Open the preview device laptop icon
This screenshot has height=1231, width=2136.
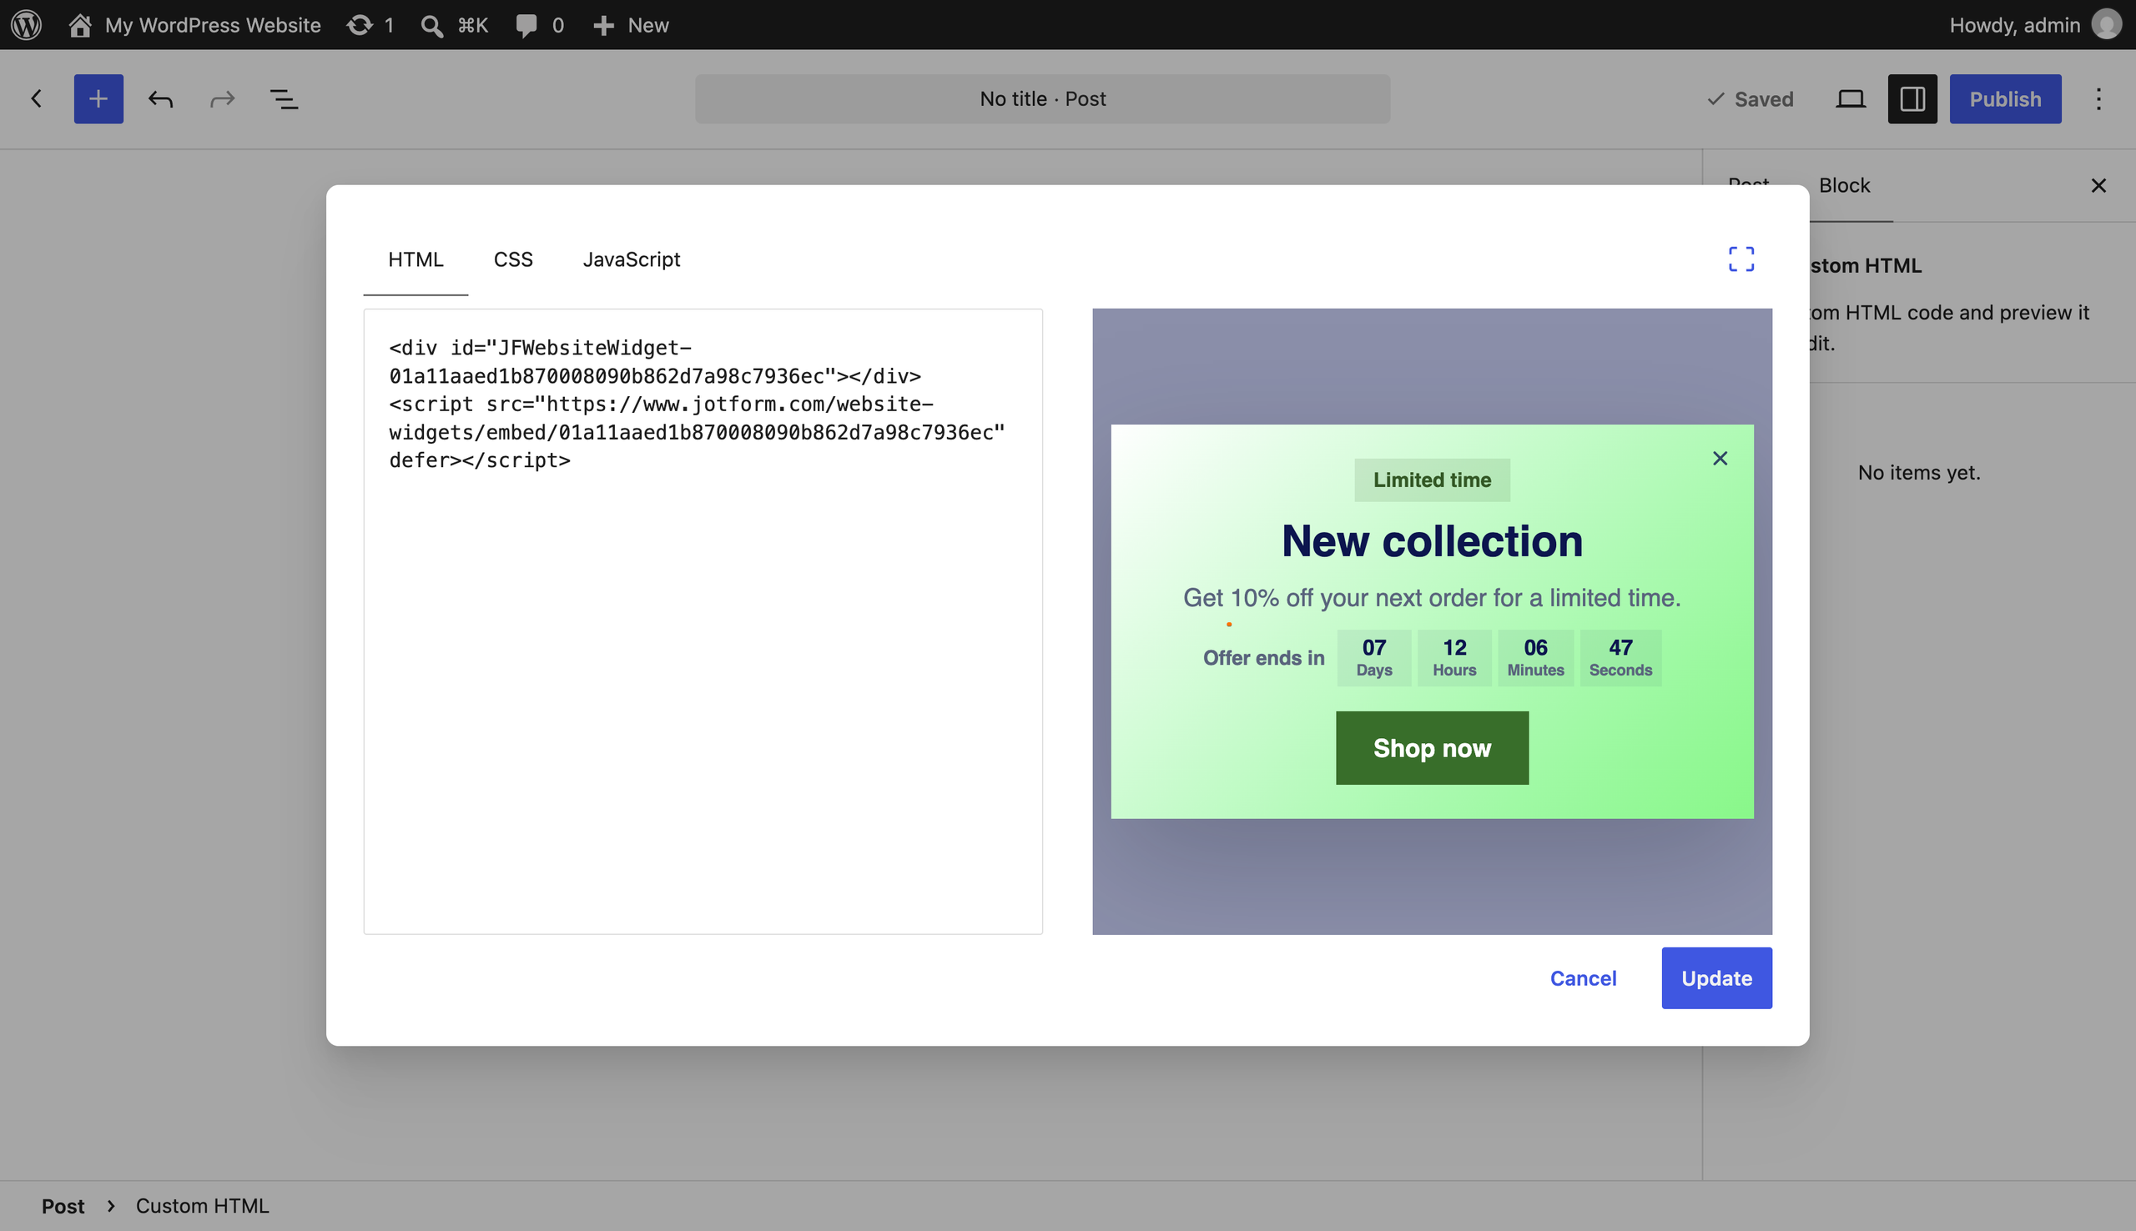[x=1850, y=99]
